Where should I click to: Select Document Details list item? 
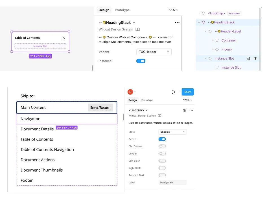point(67,129)
